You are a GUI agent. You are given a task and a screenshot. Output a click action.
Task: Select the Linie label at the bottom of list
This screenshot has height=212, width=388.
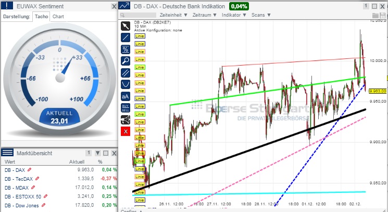tap(140, 200)
